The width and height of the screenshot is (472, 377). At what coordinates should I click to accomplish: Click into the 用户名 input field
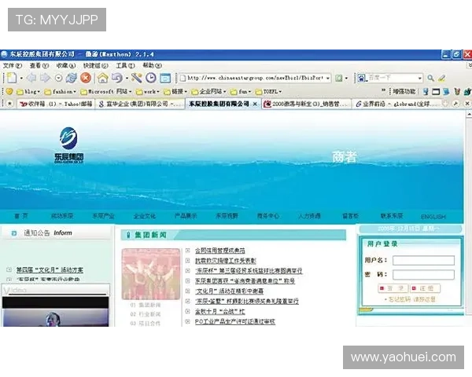coord(423,260)
